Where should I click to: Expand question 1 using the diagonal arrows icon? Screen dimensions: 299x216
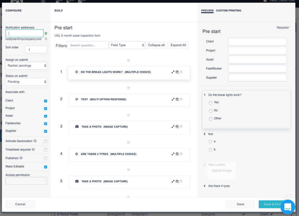173,72
